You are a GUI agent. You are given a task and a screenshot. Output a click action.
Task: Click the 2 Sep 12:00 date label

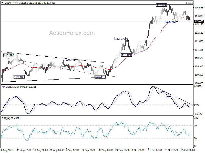73,150
